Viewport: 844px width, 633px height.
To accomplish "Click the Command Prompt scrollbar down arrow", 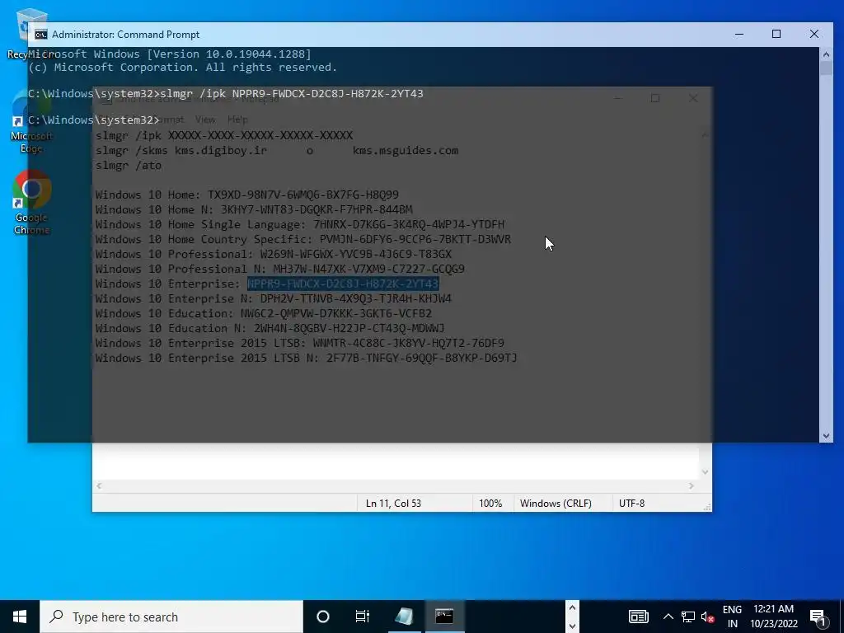I will tap(826, 436).
